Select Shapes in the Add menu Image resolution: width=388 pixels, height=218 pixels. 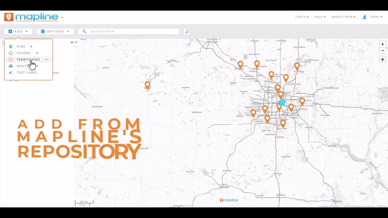click(24, 53)
